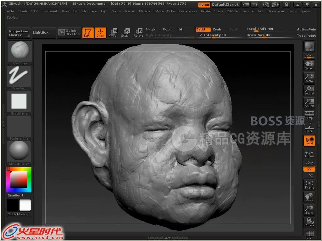Image resolution: width=322 pixels, height=241 pixels.
Task: Select the black secondary color swatch
Action: coord(13,205)
